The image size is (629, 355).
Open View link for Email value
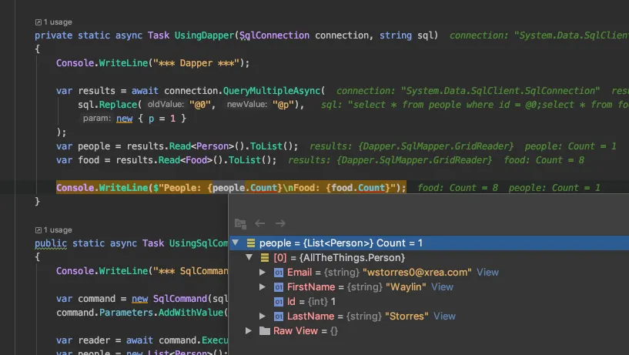(x=487, y=272)
